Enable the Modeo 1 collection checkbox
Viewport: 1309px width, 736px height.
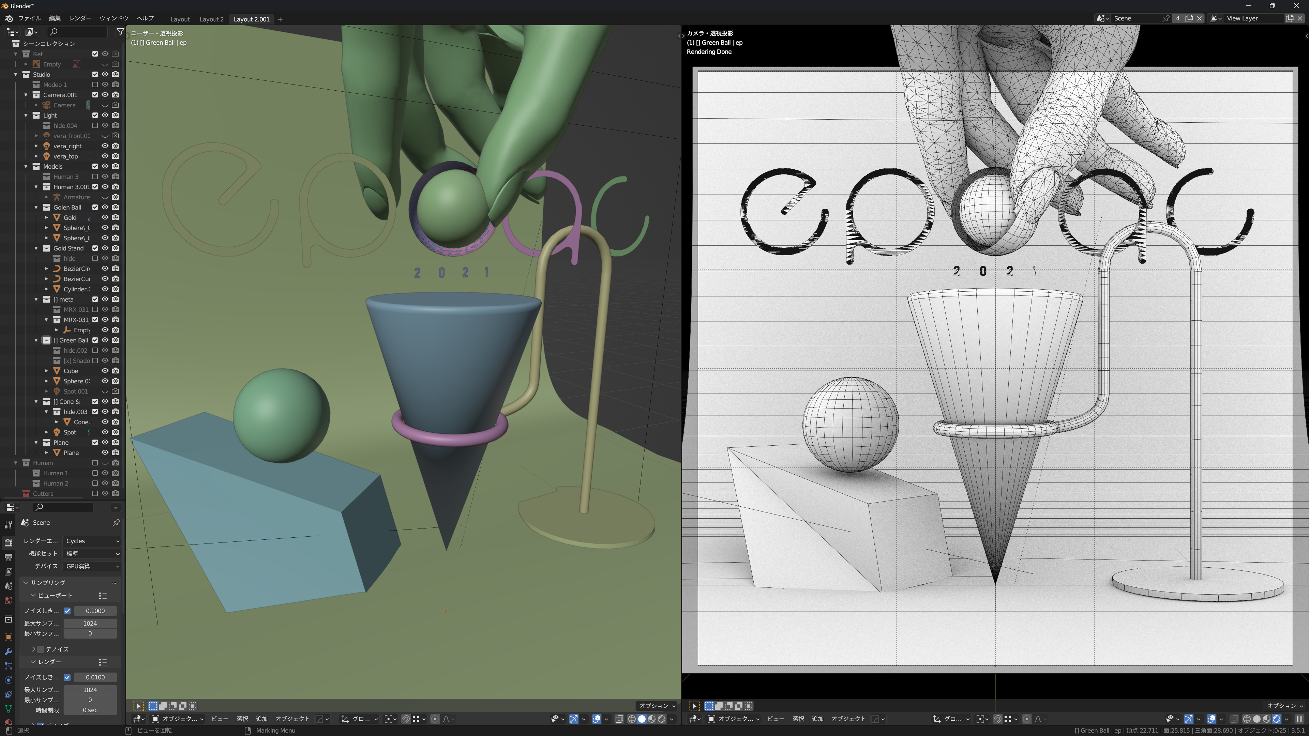point(95,84)
